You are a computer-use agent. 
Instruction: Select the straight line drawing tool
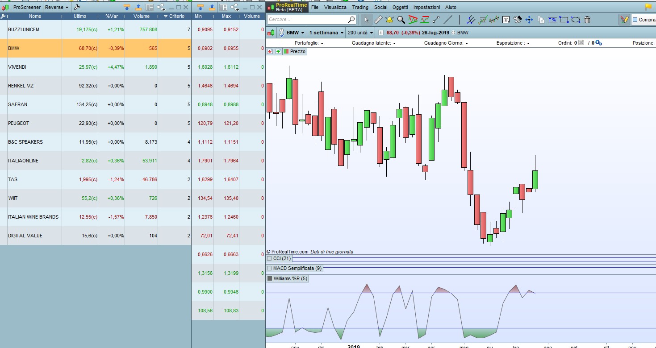coord(448,20)
